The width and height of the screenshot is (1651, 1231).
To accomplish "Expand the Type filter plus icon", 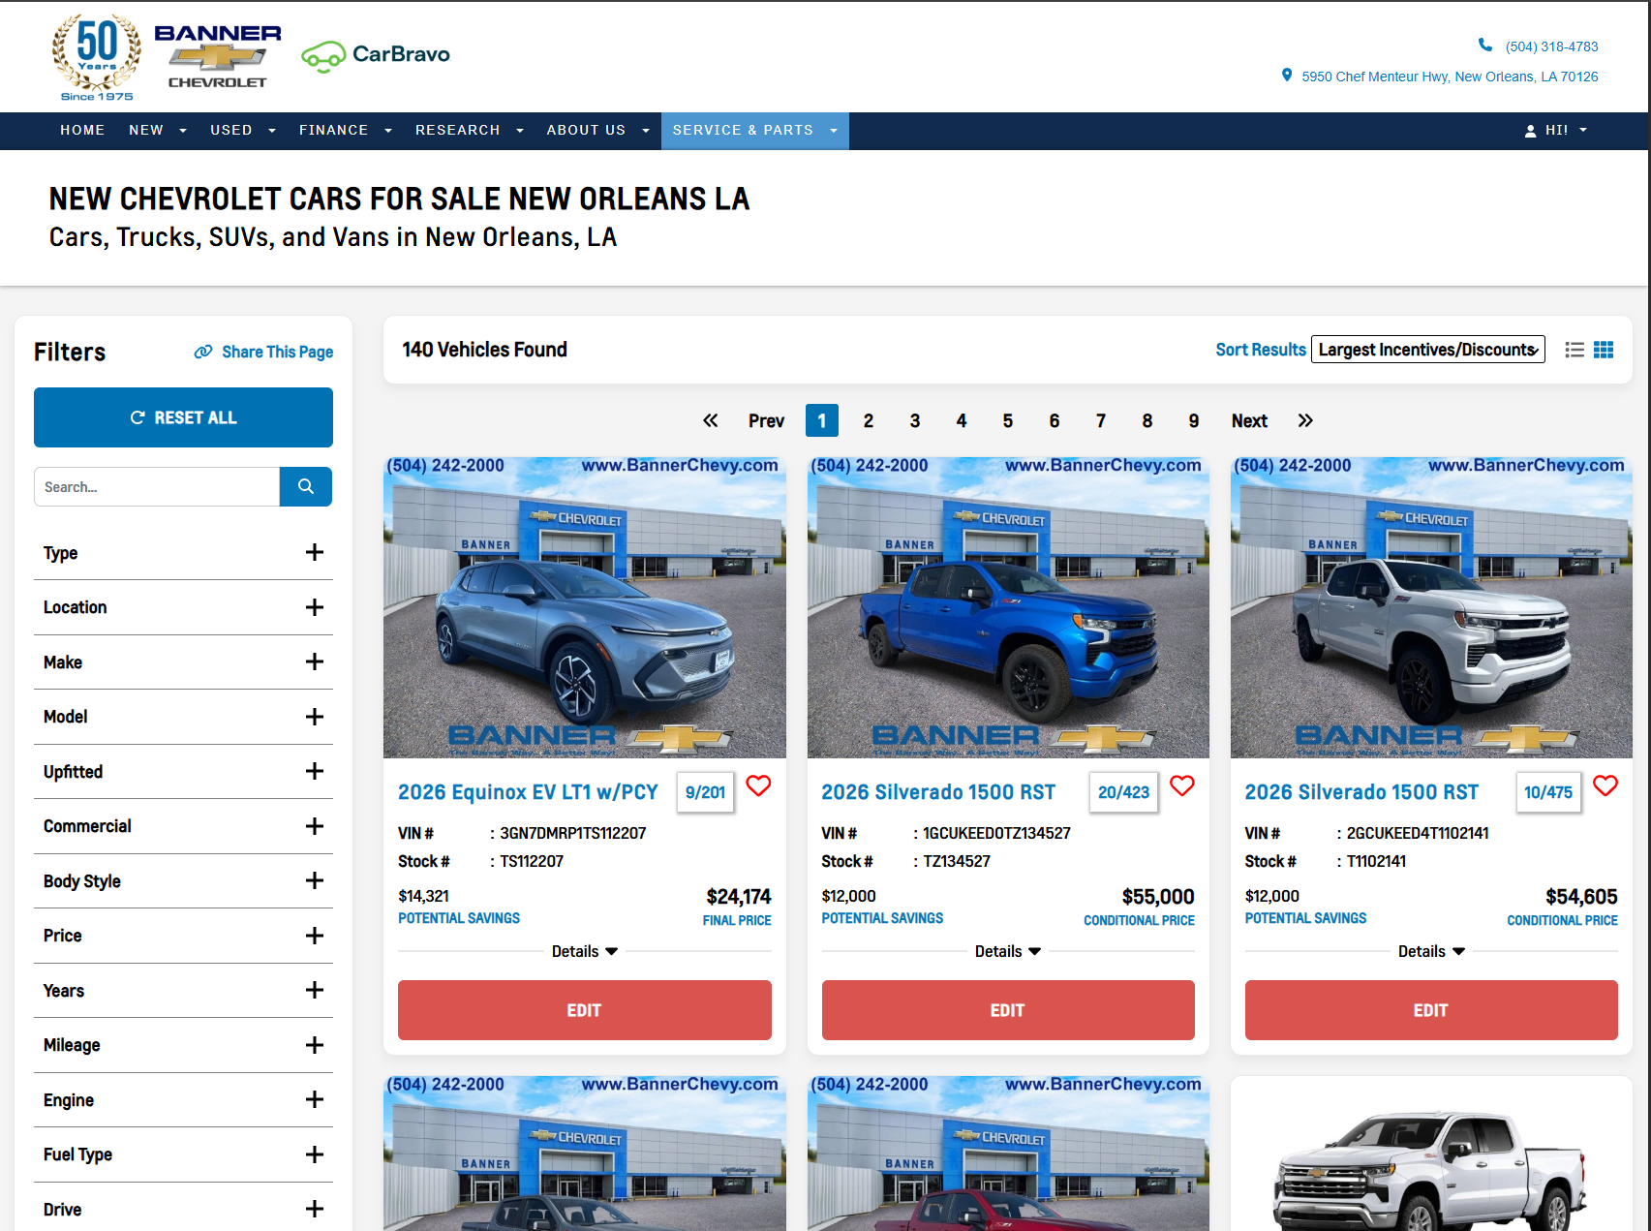I will tap(315, 552).
